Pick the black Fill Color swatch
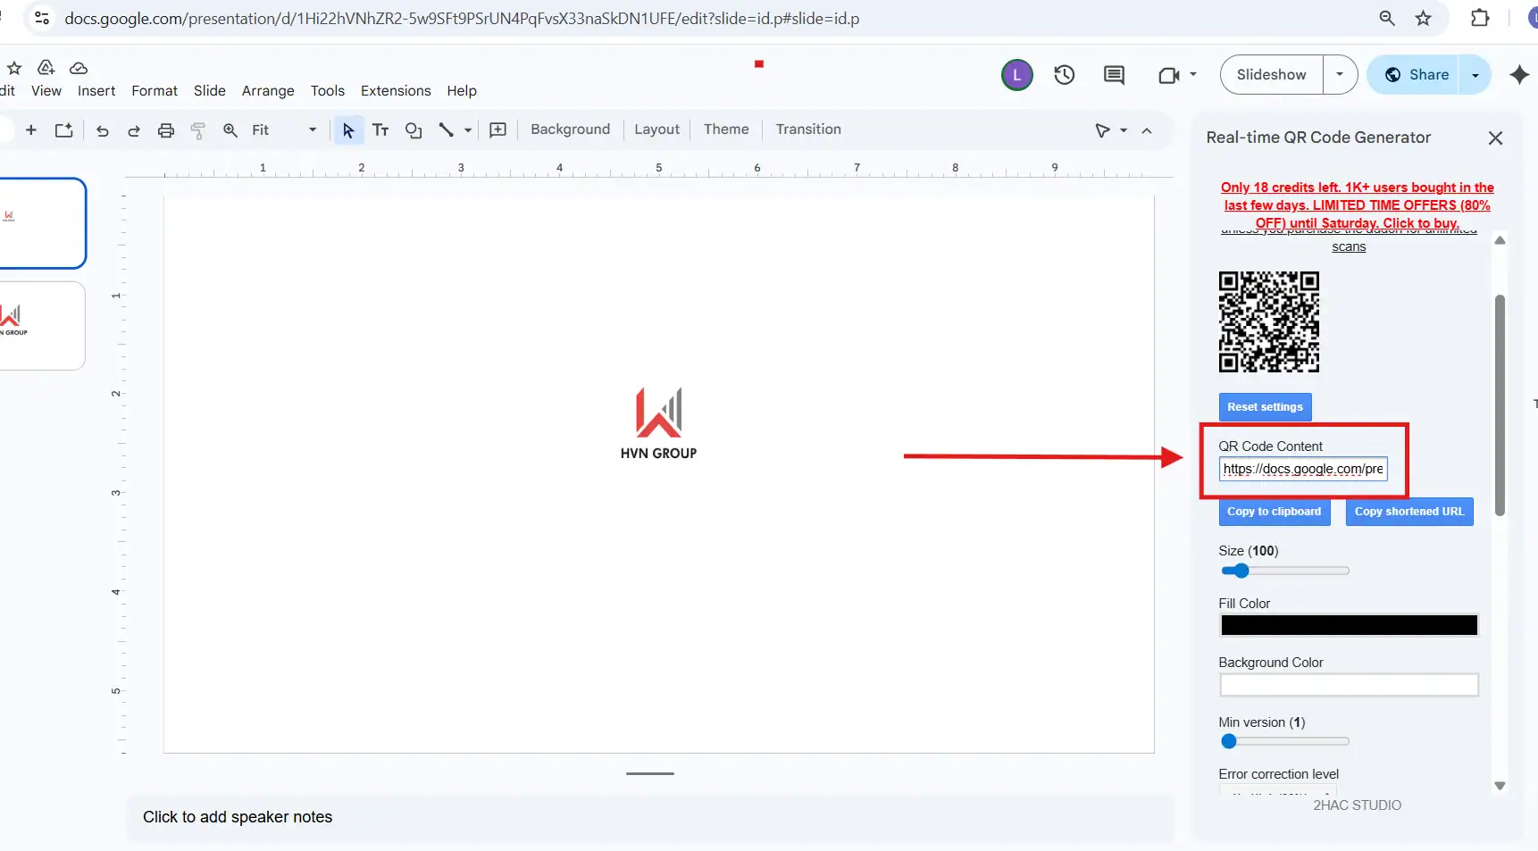1538x851 pixels. pos(1349,625)
